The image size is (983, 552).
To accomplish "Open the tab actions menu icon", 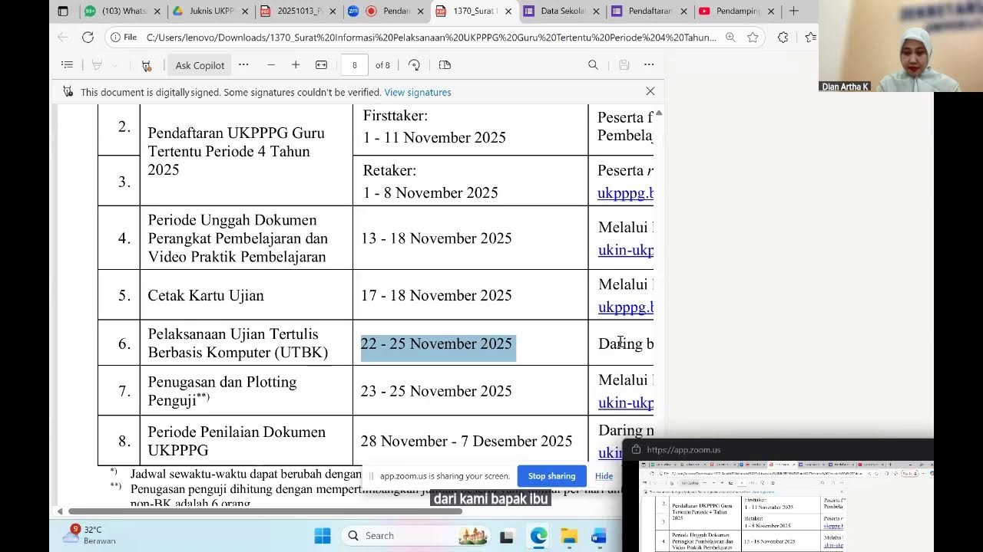I will 63,11.
